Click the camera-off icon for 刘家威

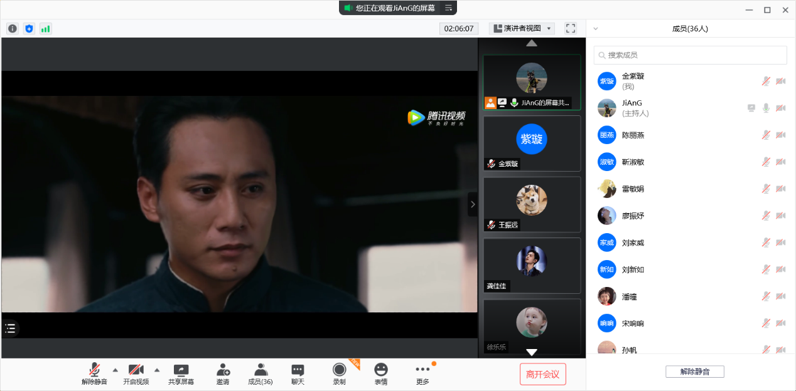pyautogui.click(x=781, y=242)
